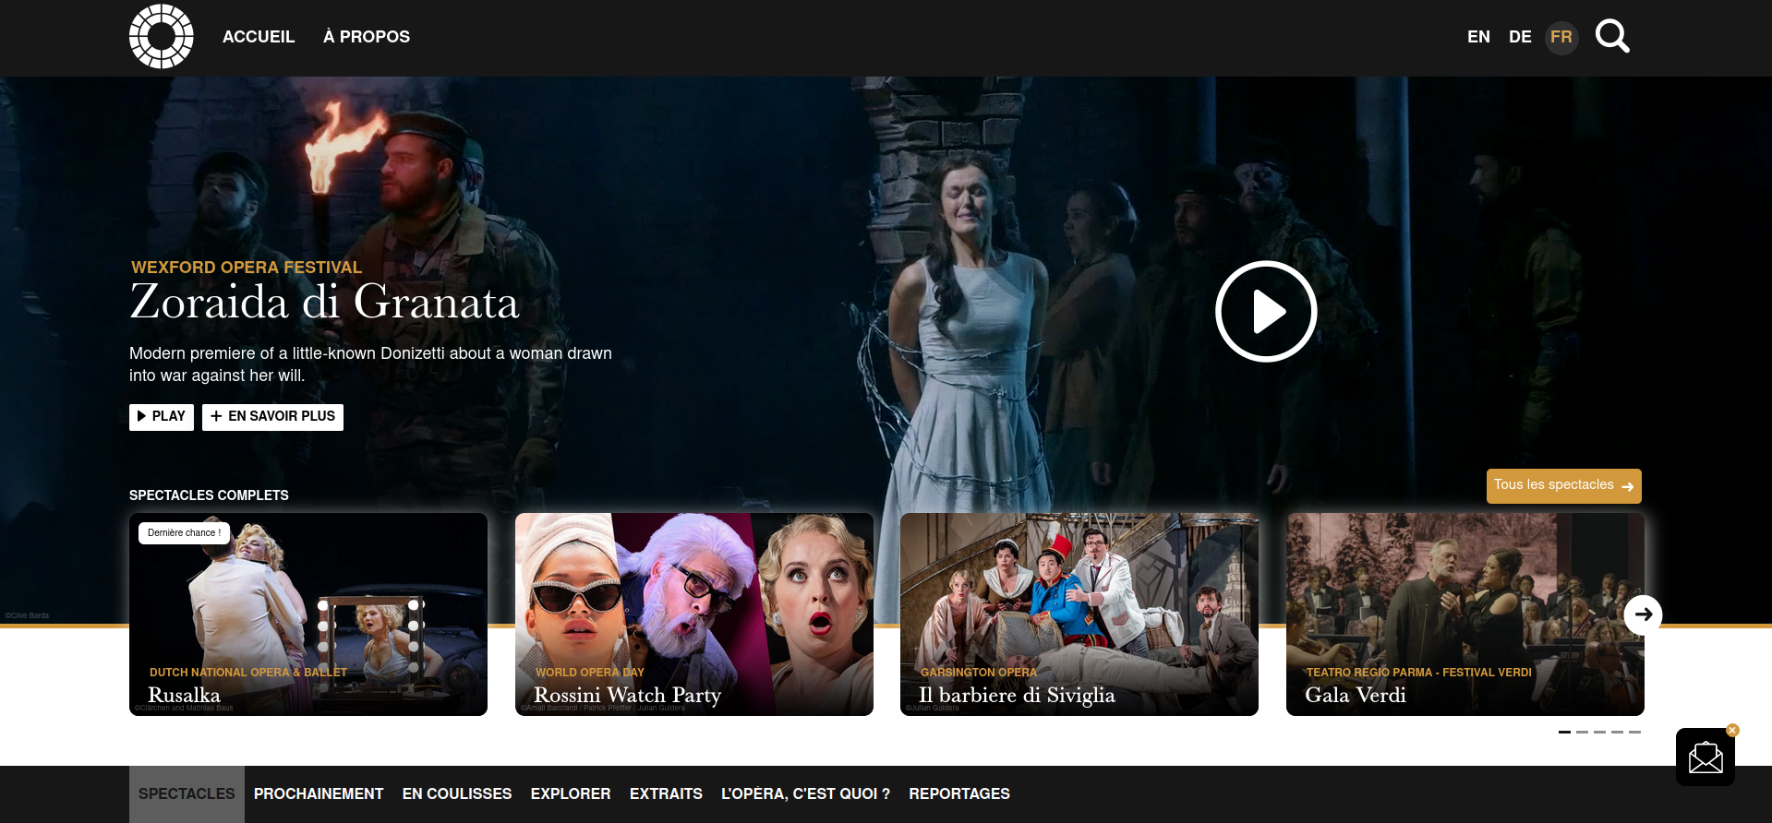Select the EXPLORER tab
The image size is (1772, 823).
coord(571,794)
